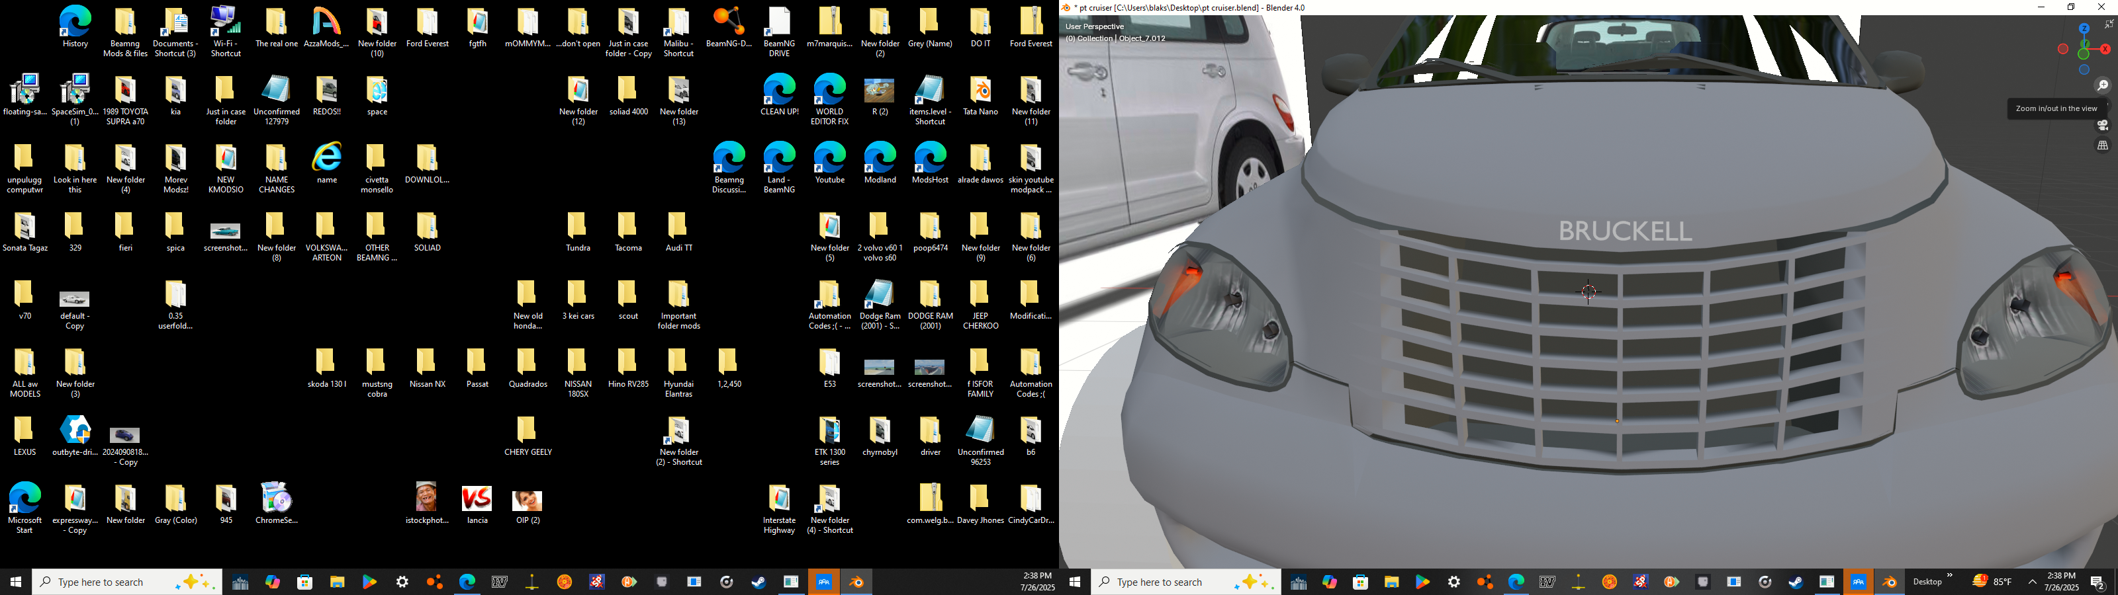Click the blue Z axis gizmo ball

tap(2084, 29)
